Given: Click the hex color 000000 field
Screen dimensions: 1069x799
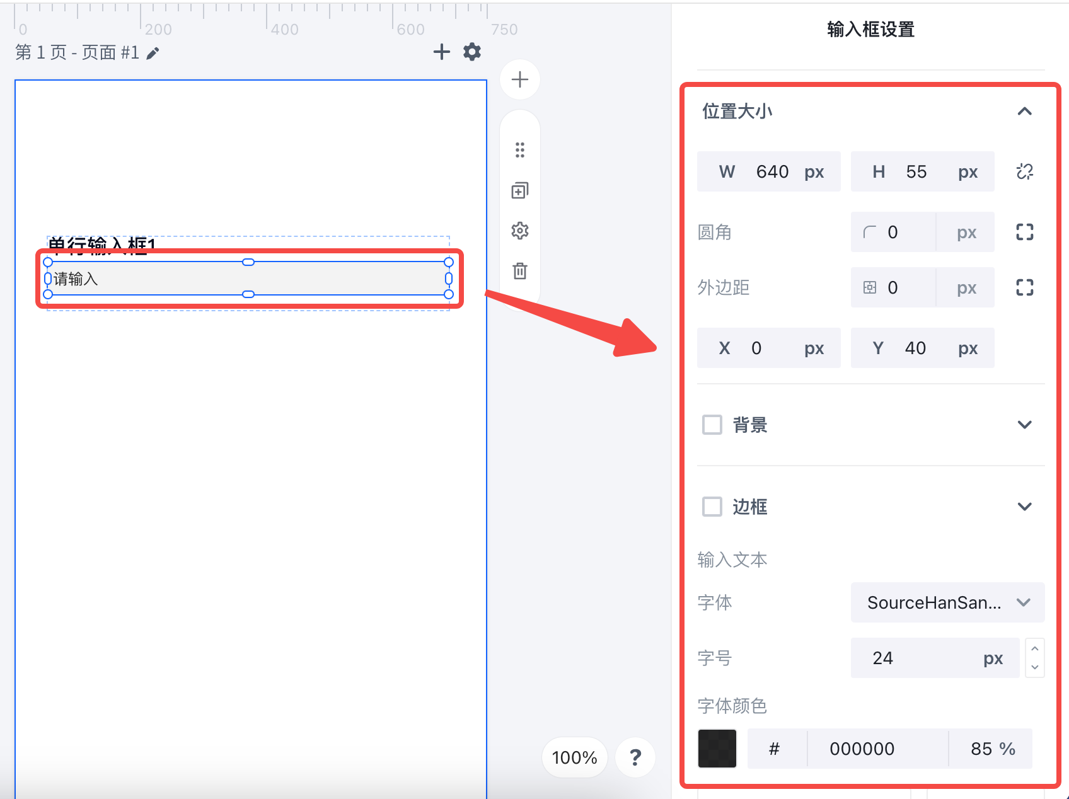Looking at the screenshot, I should [x=878, y=749].
